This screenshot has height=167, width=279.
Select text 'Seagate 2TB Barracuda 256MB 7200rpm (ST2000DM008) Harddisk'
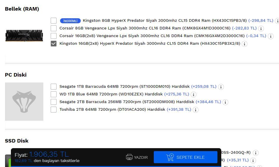(127, 102)
